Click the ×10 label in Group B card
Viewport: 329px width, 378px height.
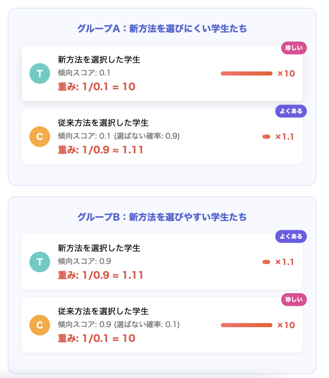click(x=286, y=325)
